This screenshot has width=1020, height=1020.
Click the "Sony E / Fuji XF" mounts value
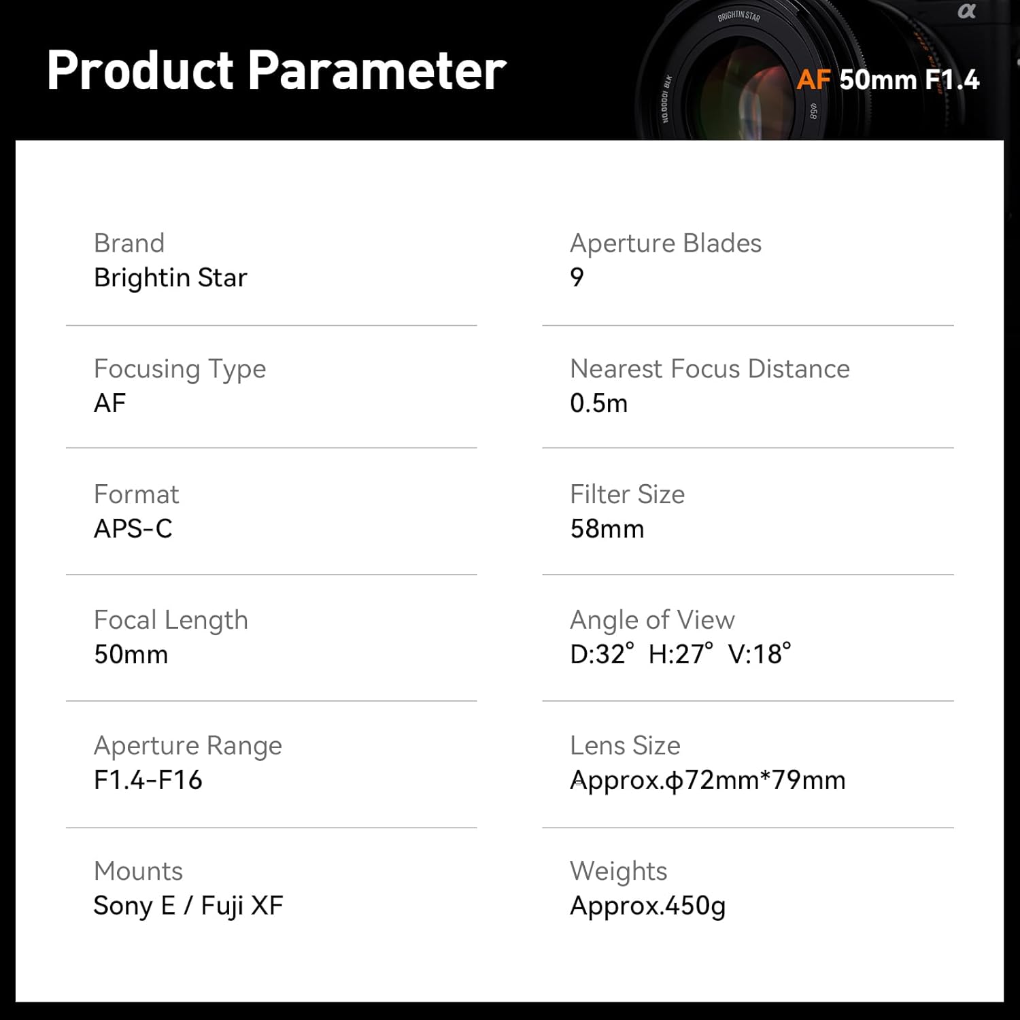tap(188, 905)
